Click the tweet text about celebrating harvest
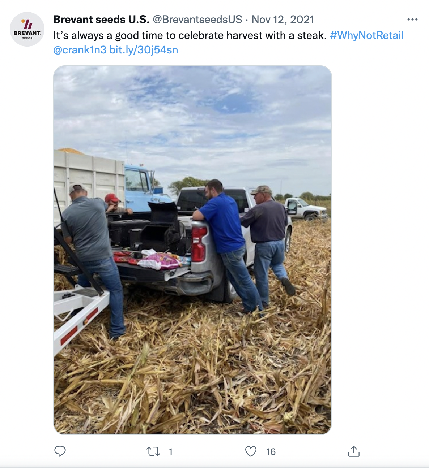 pos(190,35)
